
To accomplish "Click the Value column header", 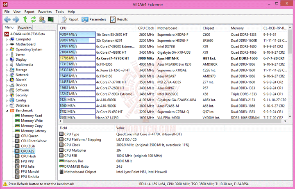I will [169, 128].
